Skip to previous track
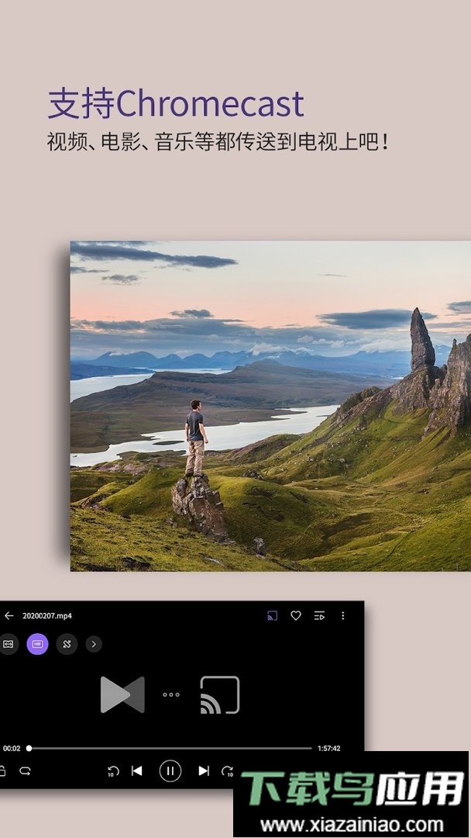Screen dimensions: 471x838 137,770
